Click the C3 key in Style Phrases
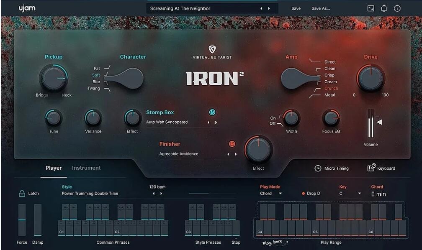The height and width of the screenshot is (250, 422). pos(189,228)
